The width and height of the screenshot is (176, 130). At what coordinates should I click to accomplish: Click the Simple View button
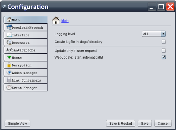pos(18,123)
